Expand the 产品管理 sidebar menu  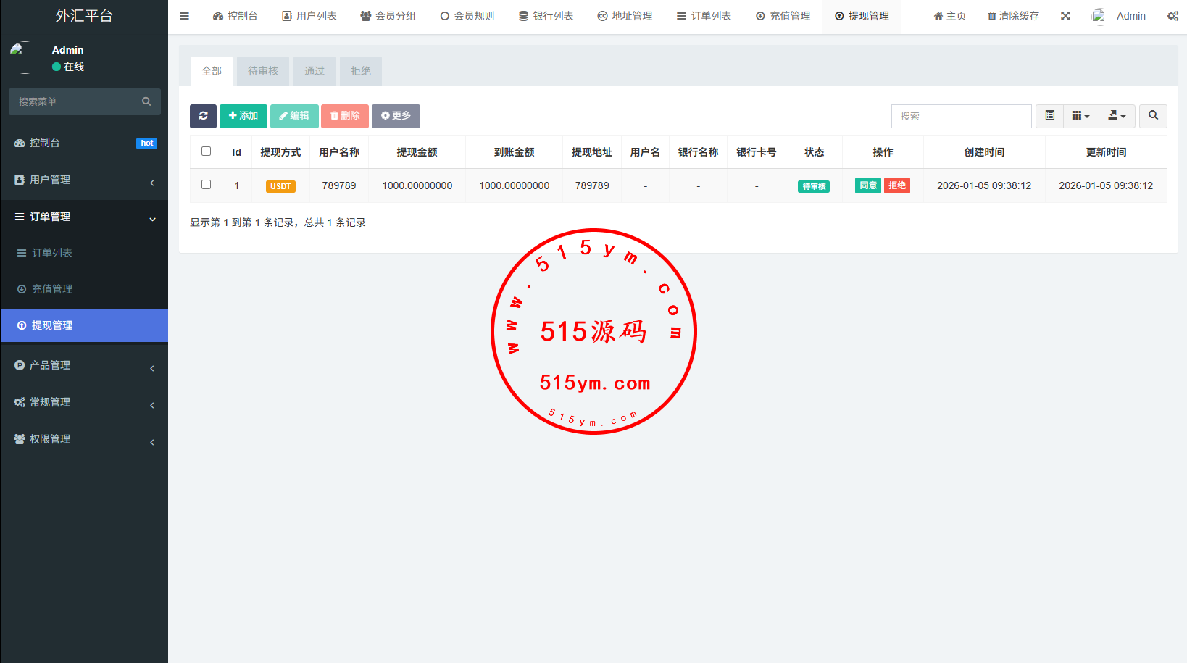[x=84, y=365]
